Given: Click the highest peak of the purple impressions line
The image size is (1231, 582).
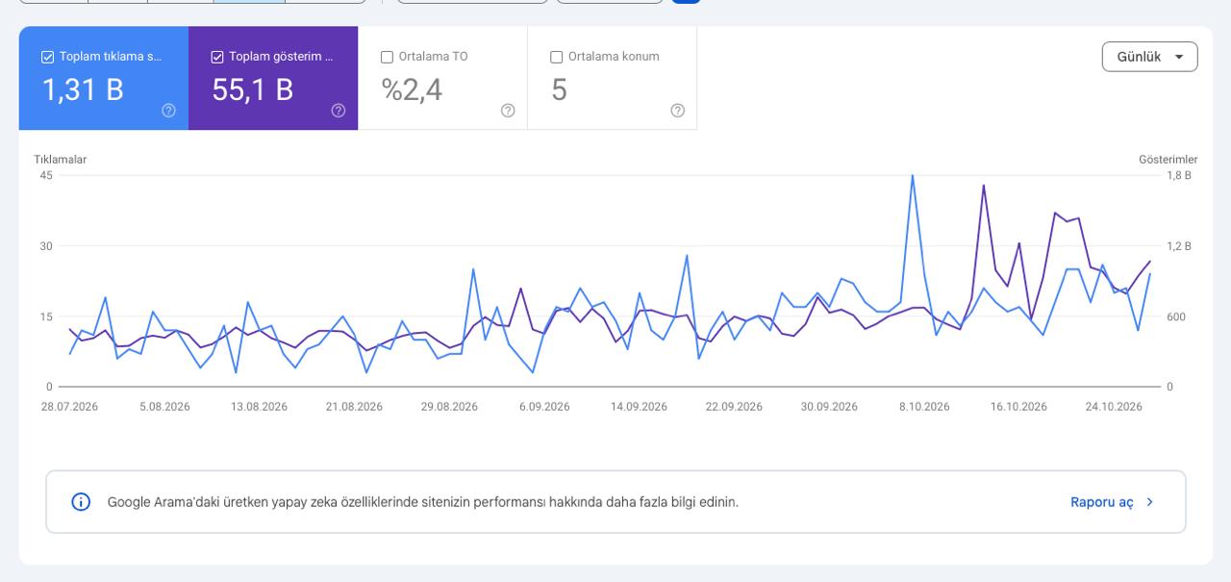Looking at the screenshot, I should pyautogui.click(x=984, y=186).
